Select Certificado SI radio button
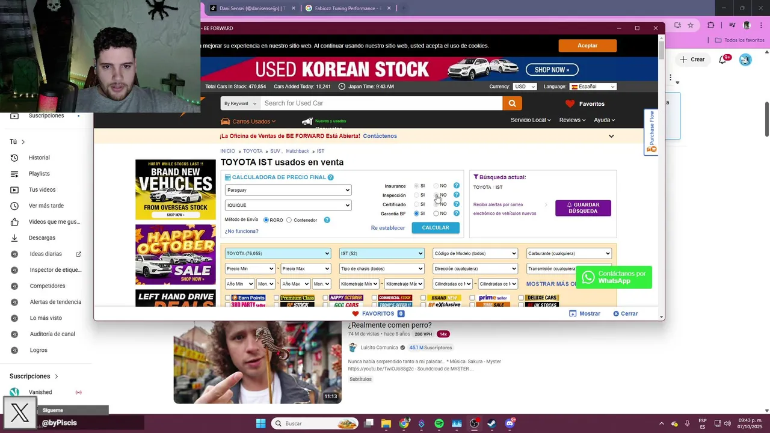 (x=416, y=204)
